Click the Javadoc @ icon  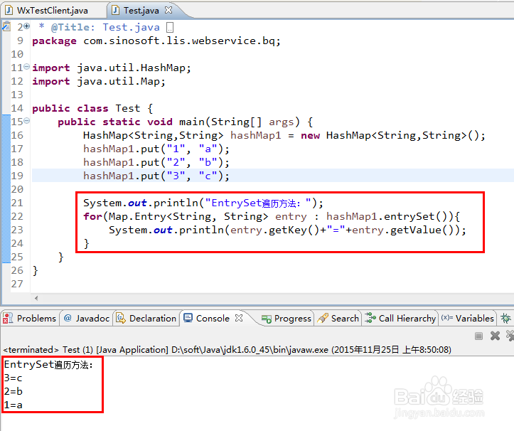point(68,318)
